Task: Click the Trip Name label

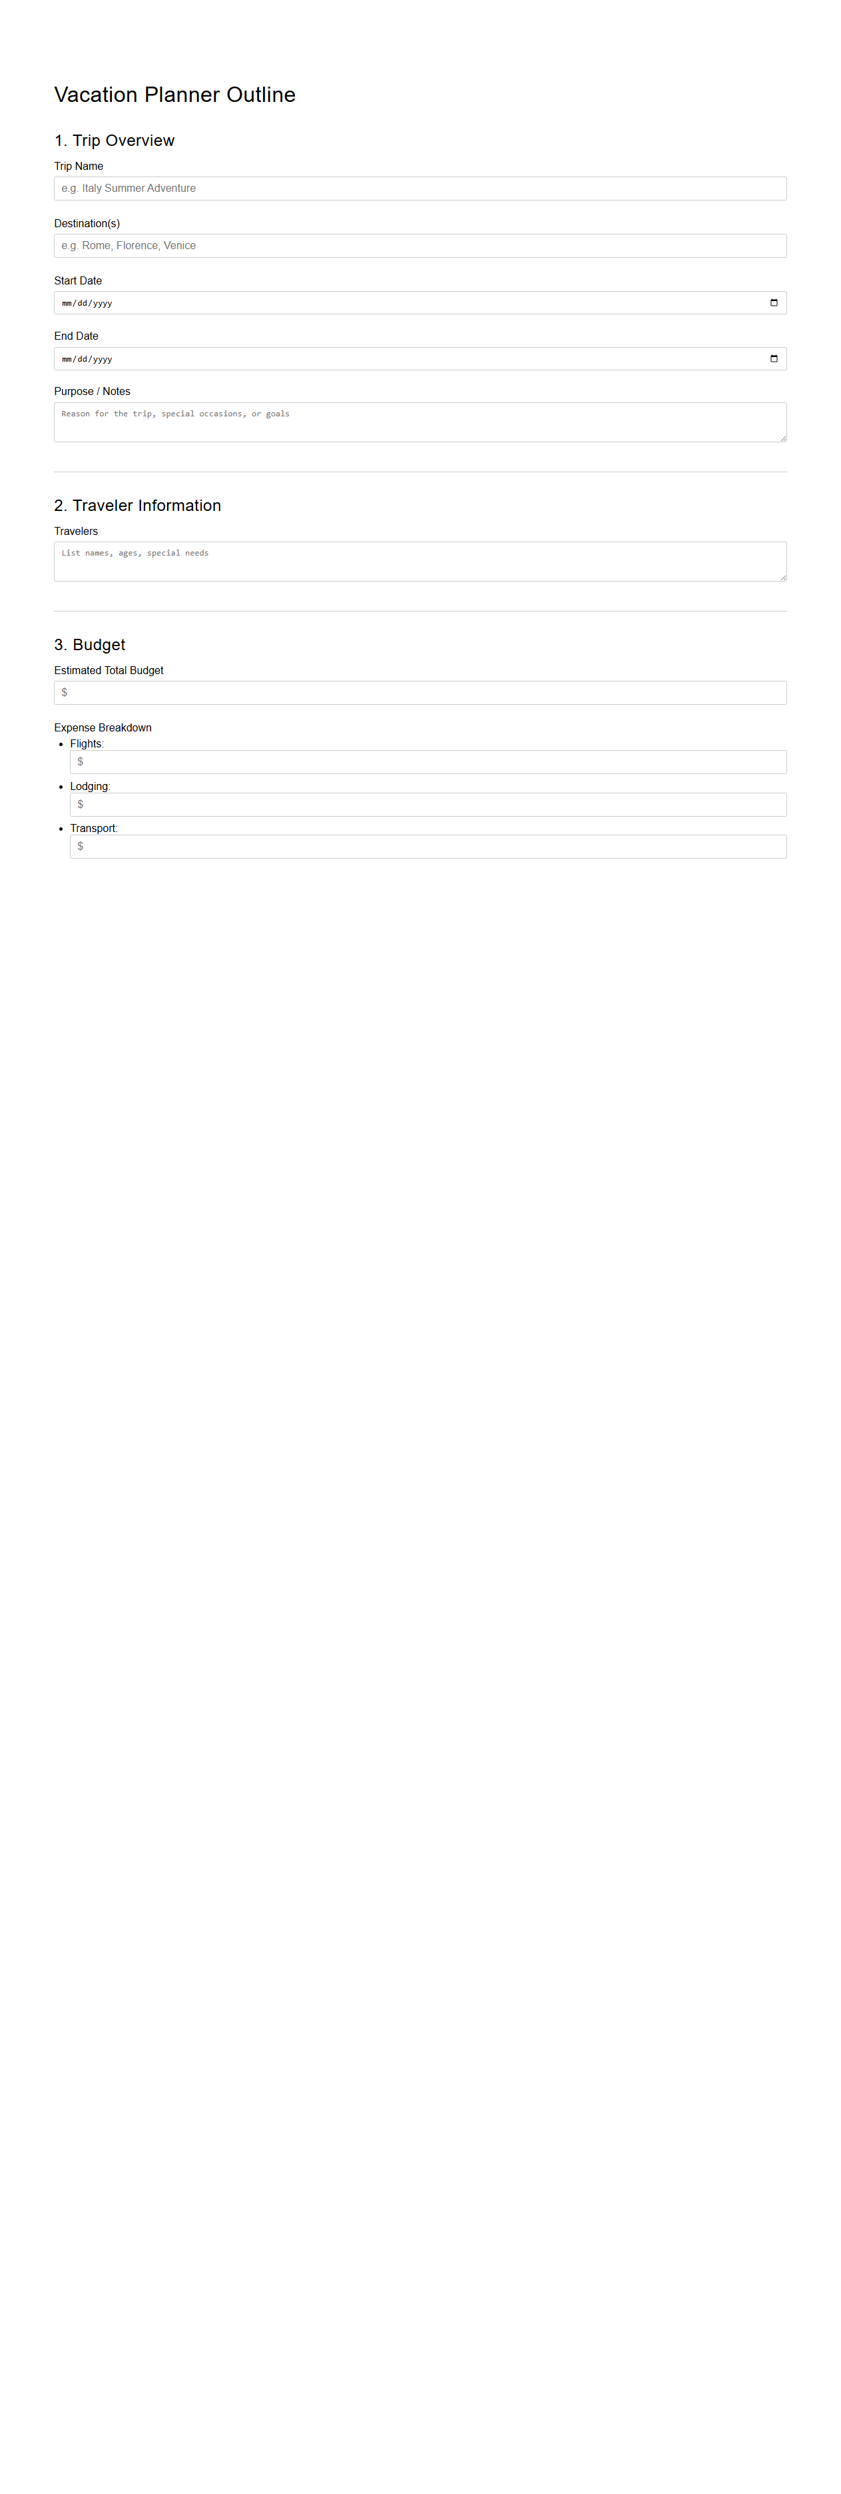Action: click(x=79, y=167)
